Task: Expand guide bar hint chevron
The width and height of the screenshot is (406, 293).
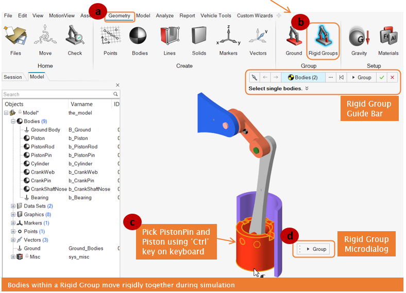Action: (x=307, y=89)
